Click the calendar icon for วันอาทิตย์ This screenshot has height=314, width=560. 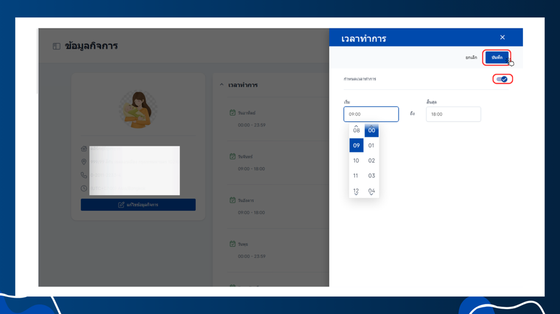233,112
